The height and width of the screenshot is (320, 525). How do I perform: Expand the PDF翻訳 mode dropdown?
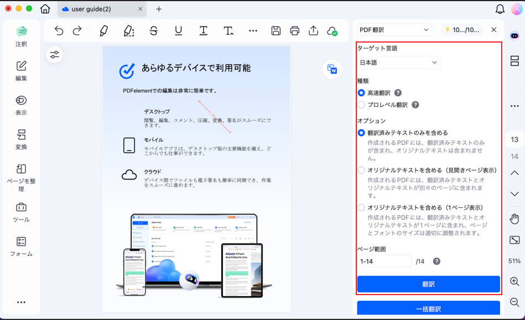pyautogui.click(x=394, y=30)
